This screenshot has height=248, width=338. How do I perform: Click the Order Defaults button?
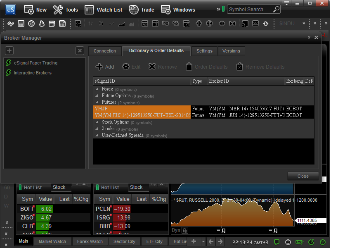tap(206, 67)
